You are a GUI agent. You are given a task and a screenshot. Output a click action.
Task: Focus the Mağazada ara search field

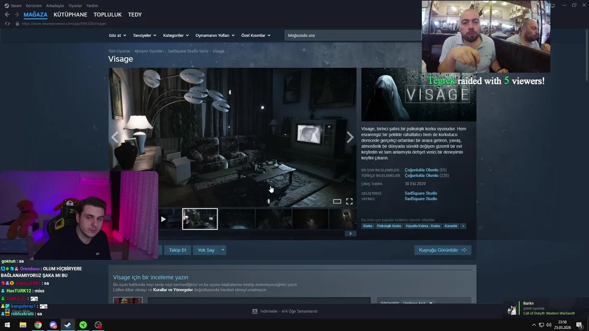(353, 35)
